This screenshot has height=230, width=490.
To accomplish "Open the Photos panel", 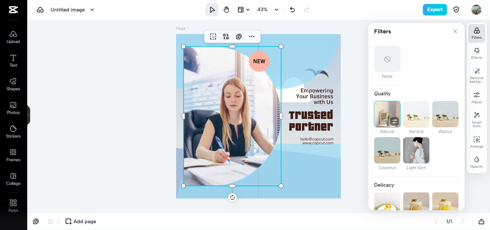I will (x=13, y=108).
